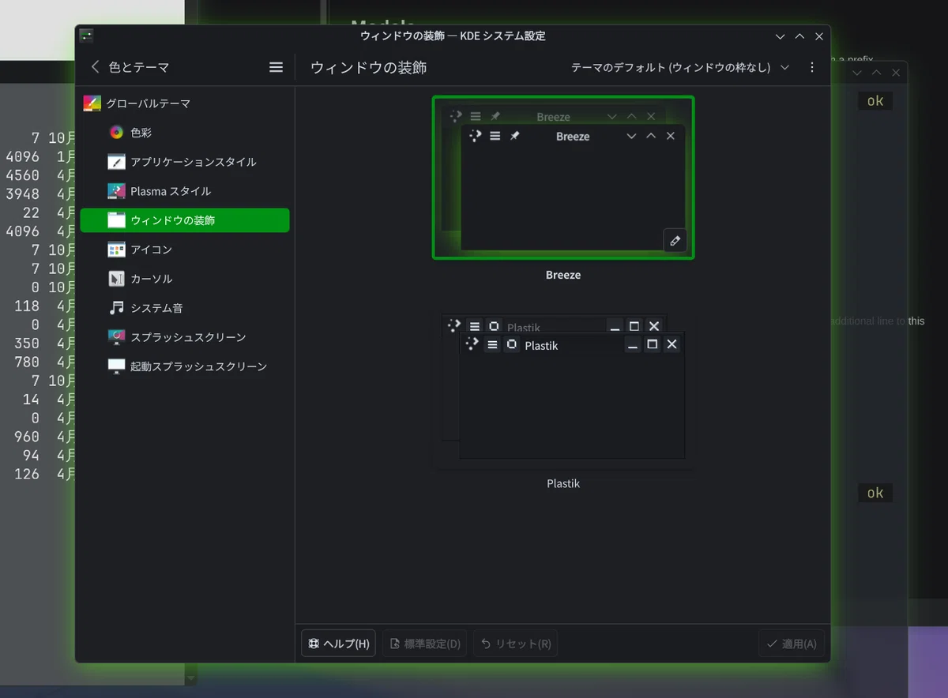Click the ウィンドウの装飾 page heading
948x698 pixels.
point(369,67)
